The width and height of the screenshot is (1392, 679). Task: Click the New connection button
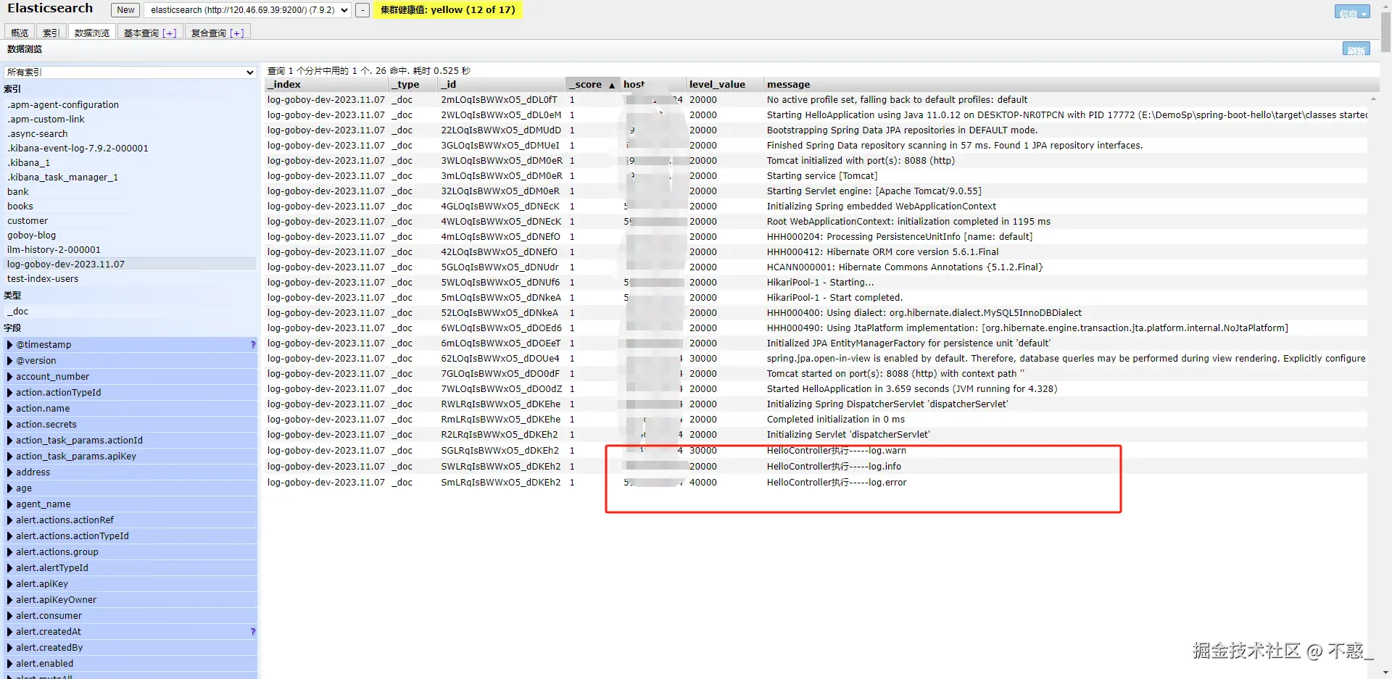pyautogui.click(x=125, y=10)
